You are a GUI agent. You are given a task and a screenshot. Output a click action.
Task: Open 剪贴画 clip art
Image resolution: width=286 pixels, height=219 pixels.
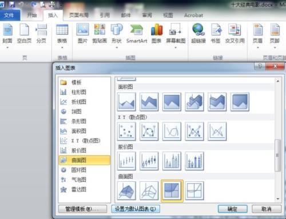coord(100,34)
